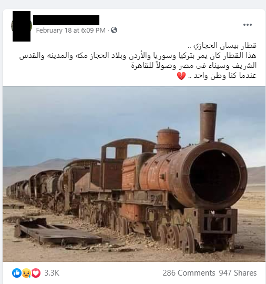Click the locomotive's round open boiler front
The image size is (266, 284).
click(x=216, y=175)
